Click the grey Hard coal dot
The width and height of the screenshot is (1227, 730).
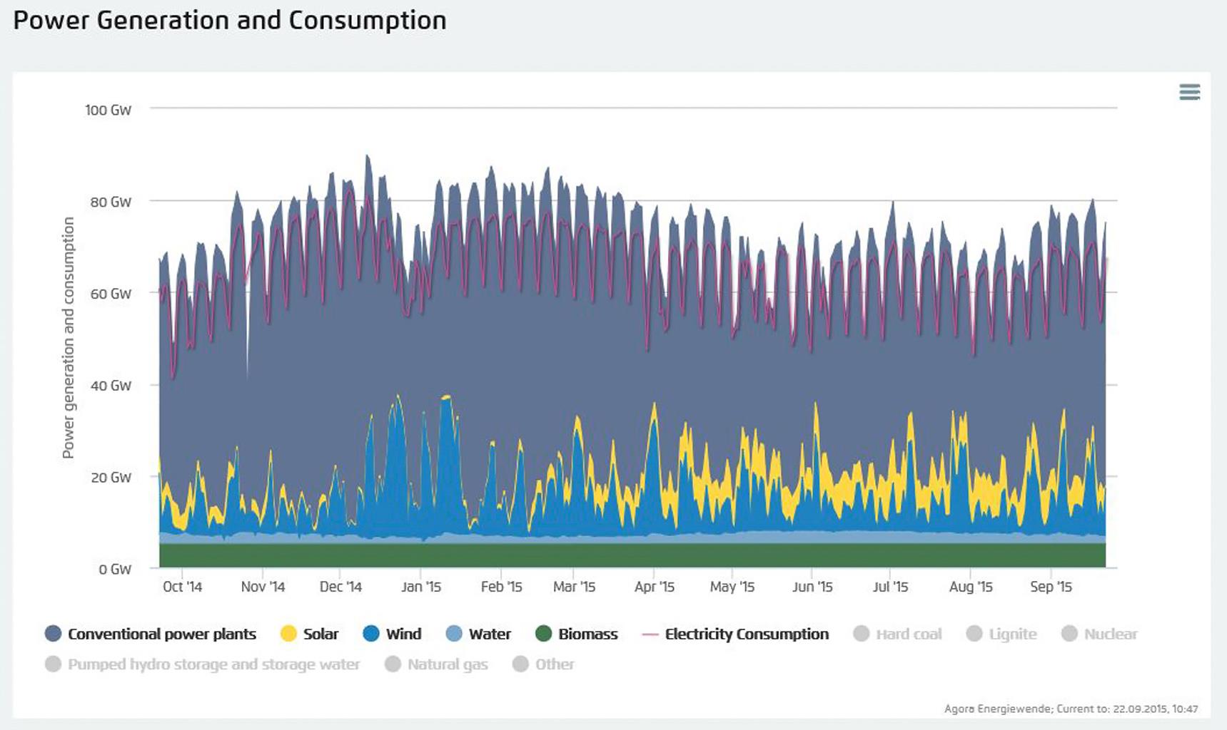click(862, 634)
